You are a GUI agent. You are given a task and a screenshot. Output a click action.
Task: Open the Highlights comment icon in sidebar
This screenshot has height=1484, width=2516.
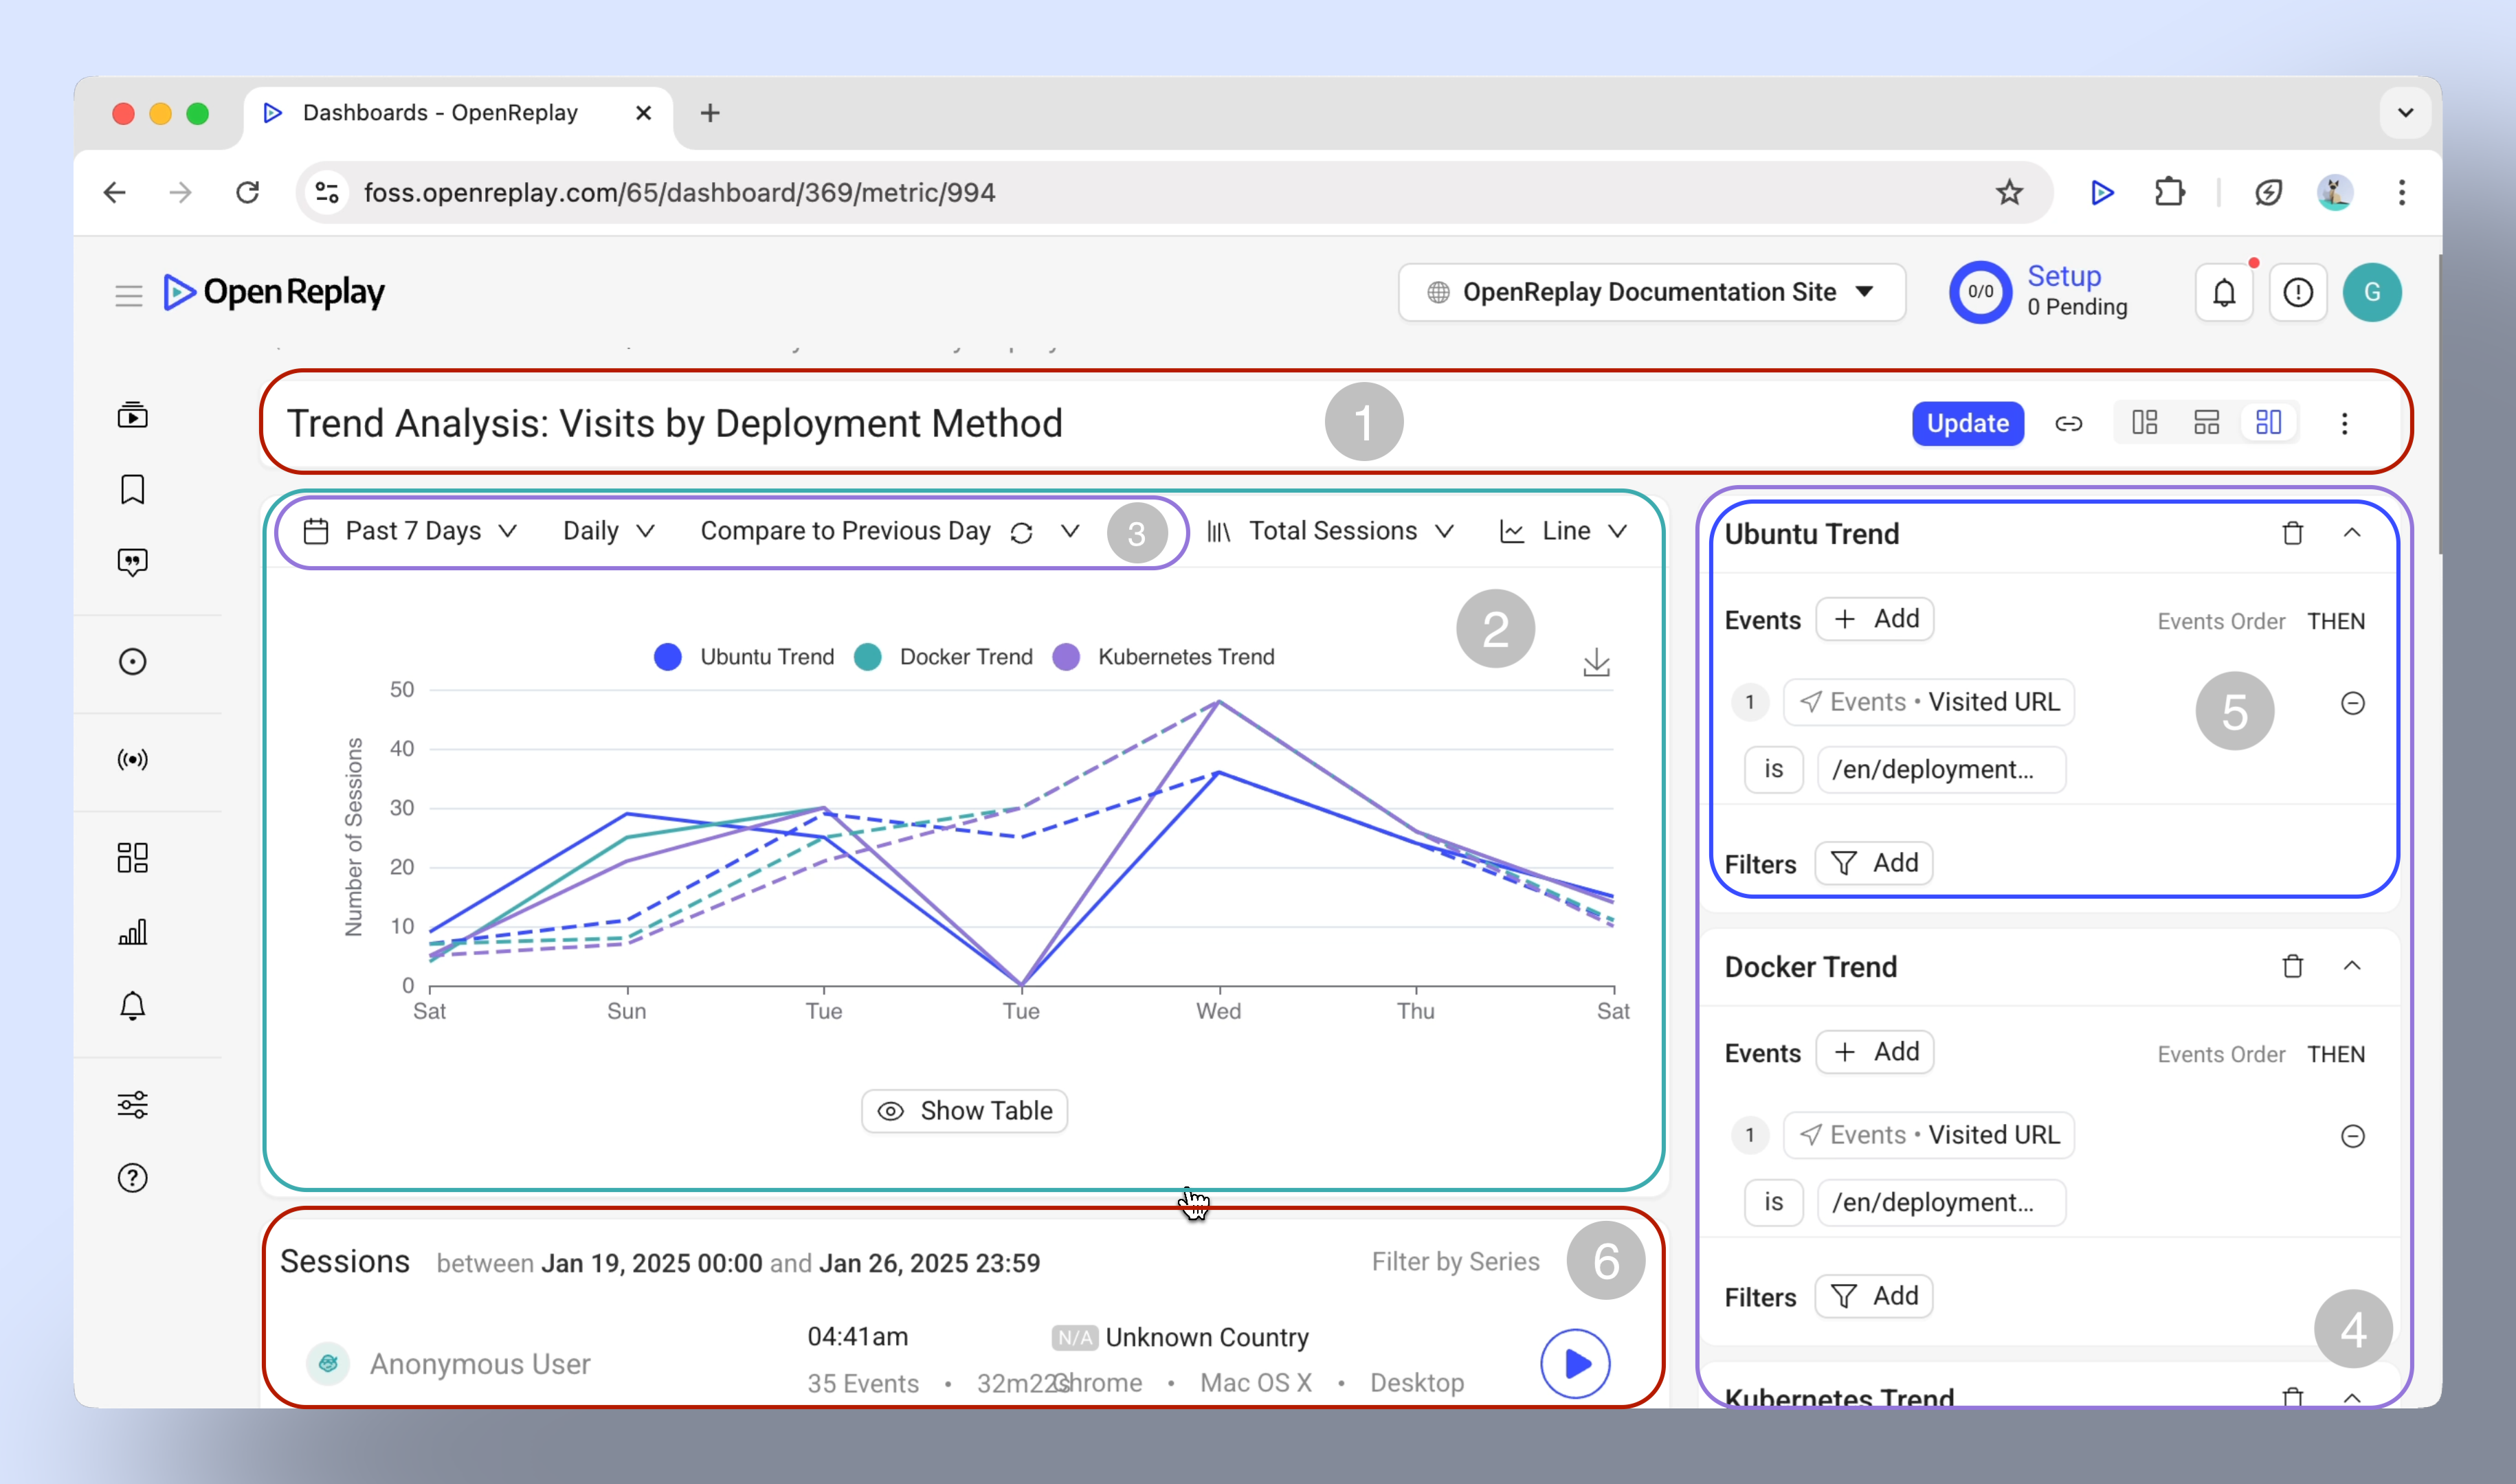(132, 562)
